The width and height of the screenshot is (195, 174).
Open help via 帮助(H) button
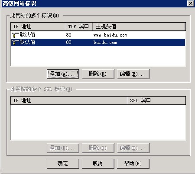[133, 164]
